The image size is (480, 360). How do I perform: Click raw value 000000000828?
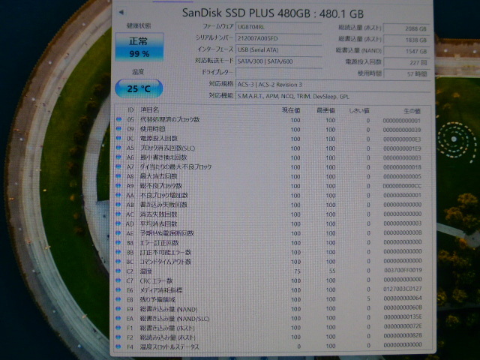[403, 335]
